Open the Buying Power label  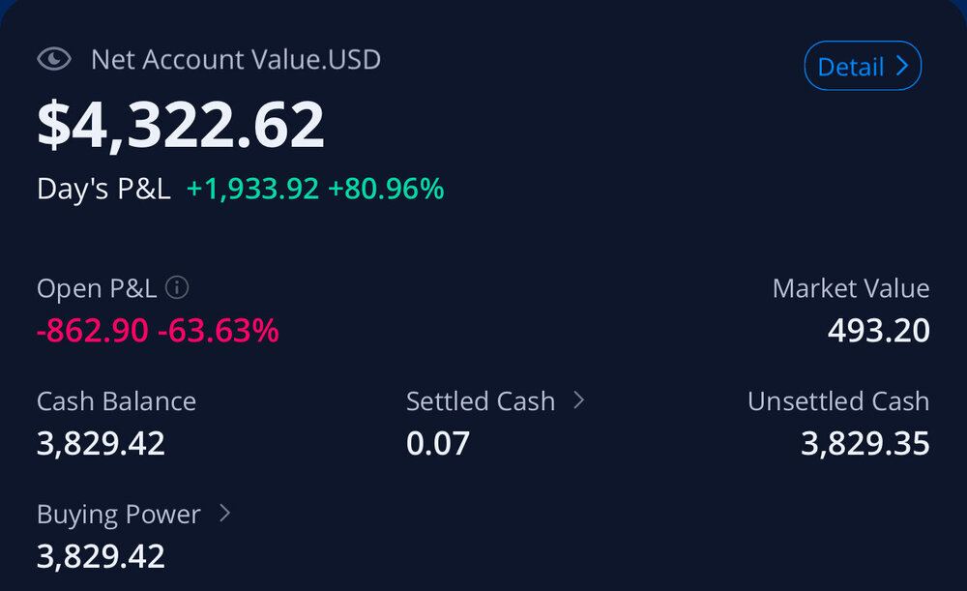pyautogui.click(x=118, y=515)
